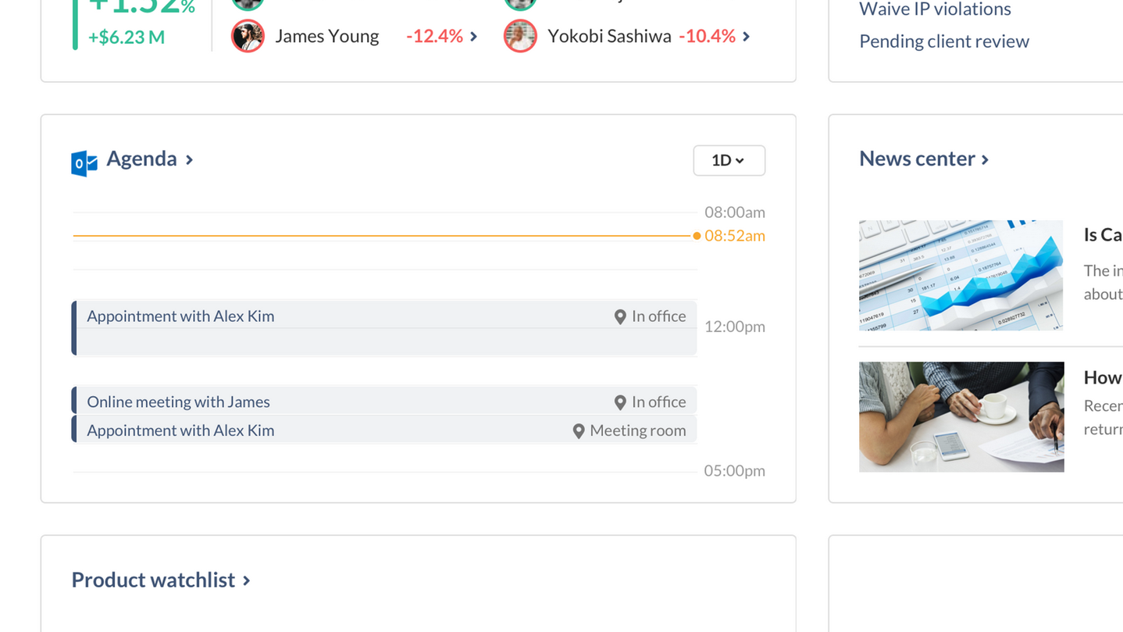The height and width of the screenshot is (632, 1123).
Task: Select Pending client review item
Action: click(x=943, y=41)
